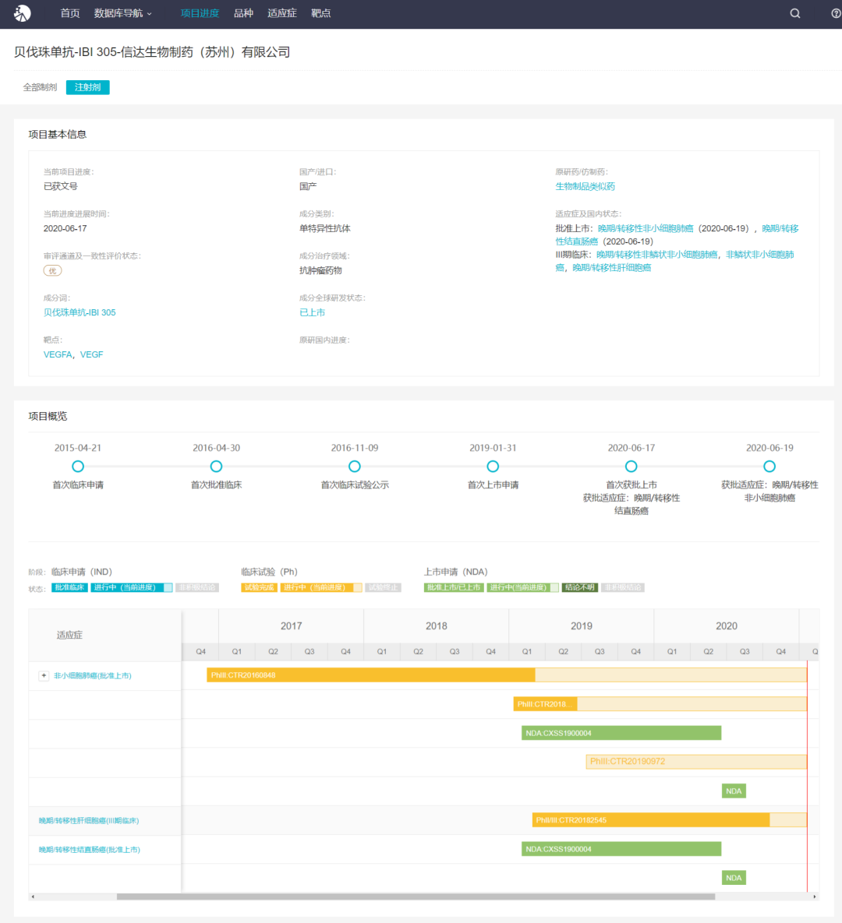842x923 pixels.
Task: Select the 注射剂 tab
Action: coord(88,87)
